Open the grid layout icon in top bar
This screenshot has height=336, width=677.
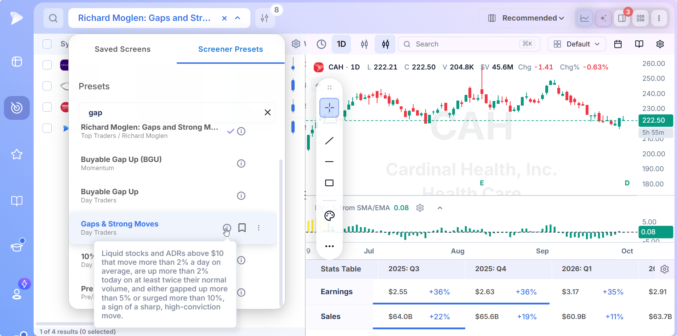(x=640, y=18)
